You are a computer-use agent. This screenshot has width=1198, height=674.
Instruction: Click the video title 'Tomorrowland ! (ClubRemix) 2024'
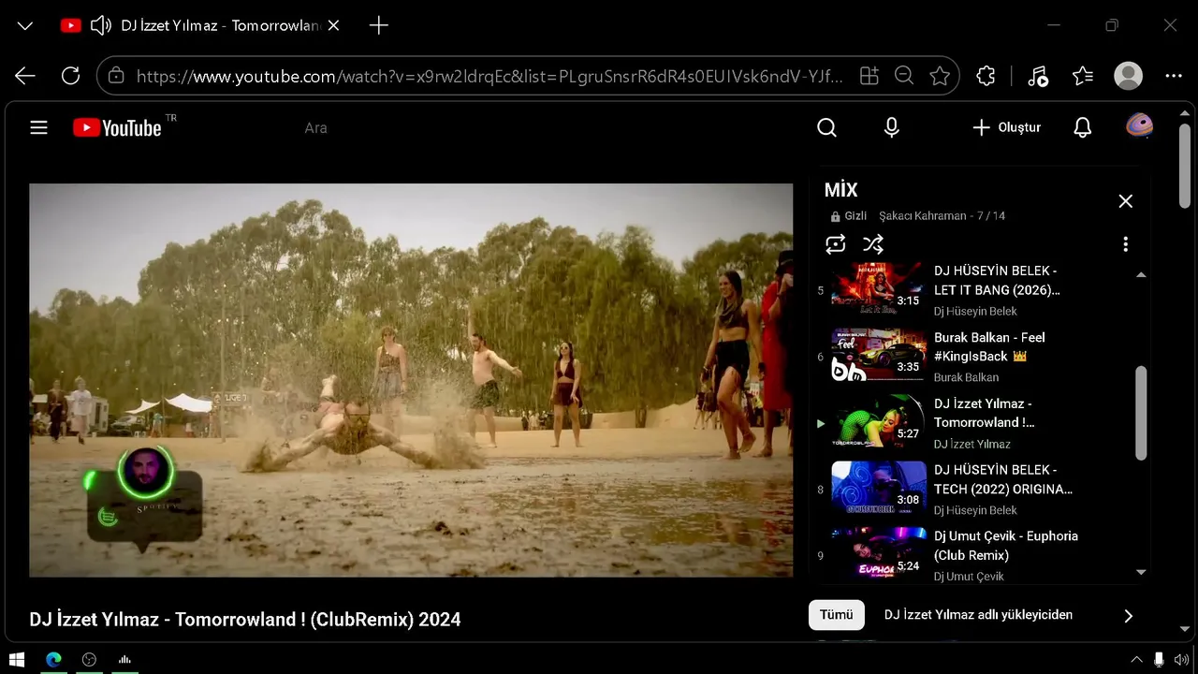tap(317, 619)
